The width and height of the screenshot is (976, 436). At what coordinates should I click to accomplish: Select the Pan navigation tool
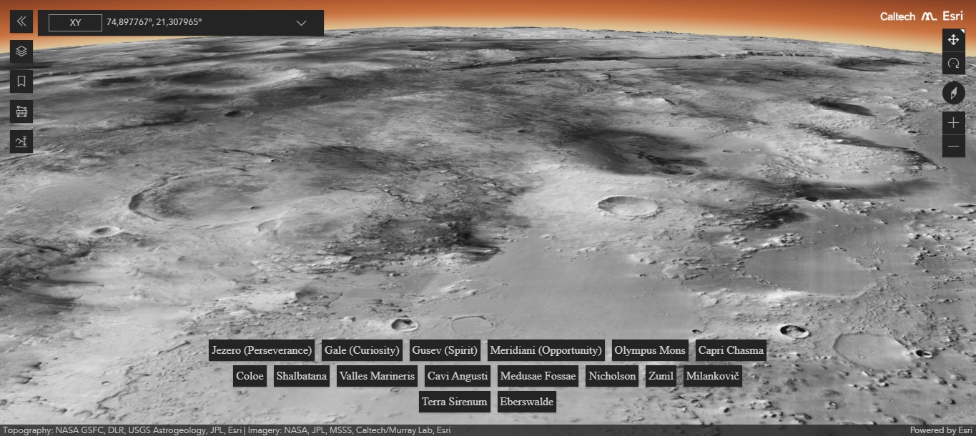pos(954,40)
